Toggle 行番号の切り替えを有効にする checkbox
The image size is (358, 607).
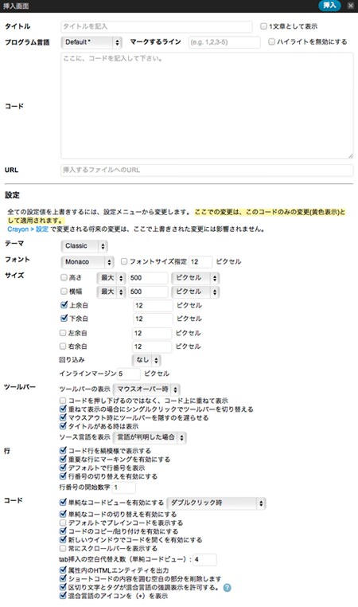click(63, 476)
